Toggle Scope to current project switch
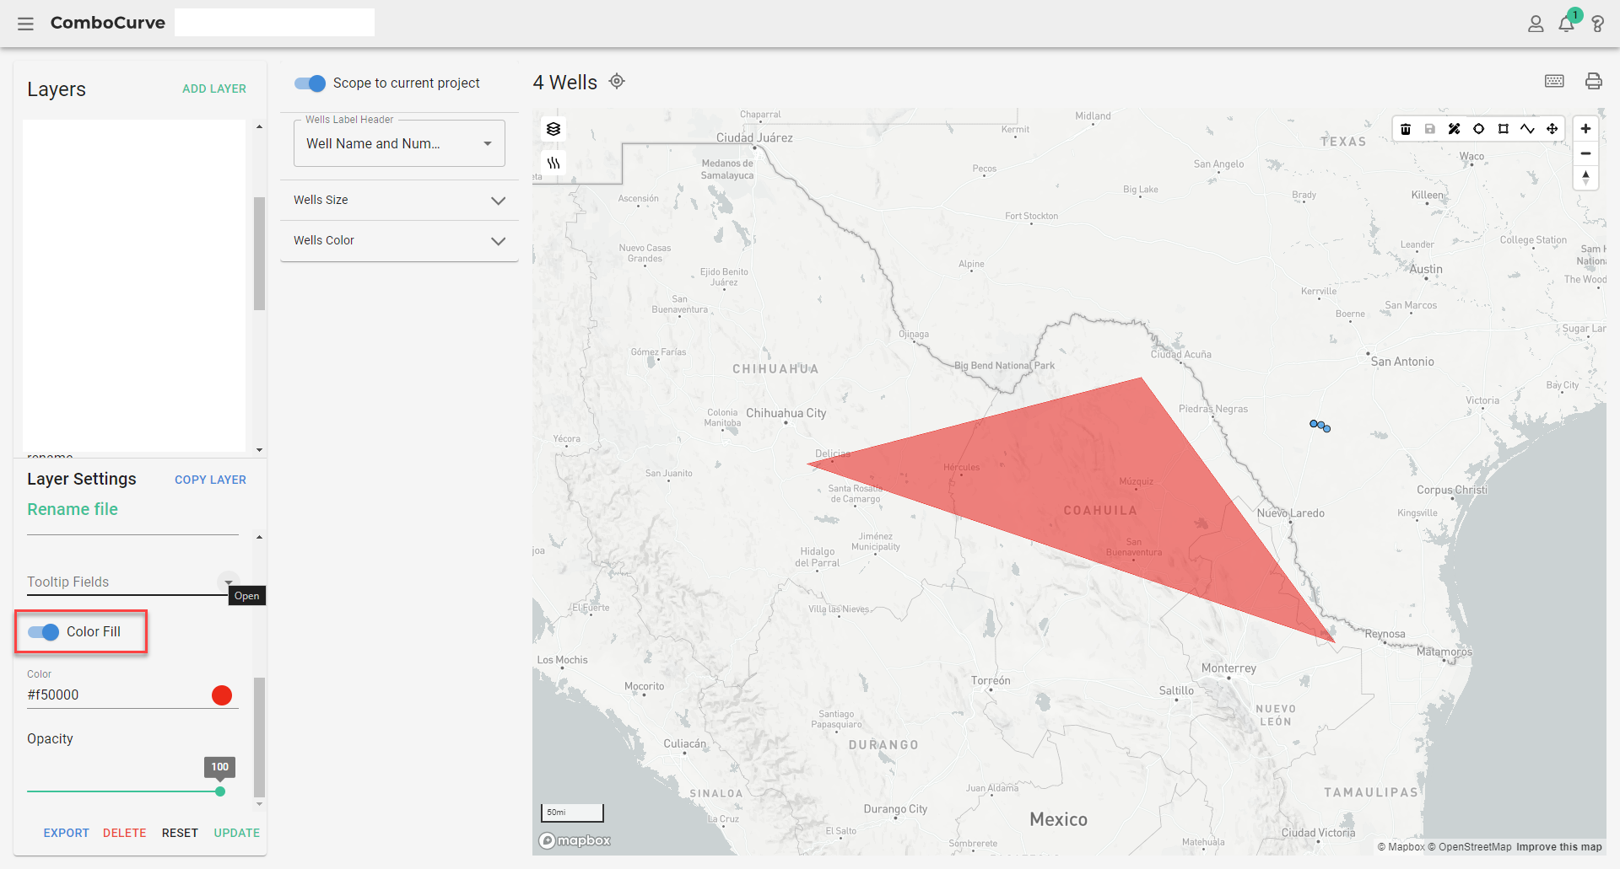This screenshot has width=1620, height=869. 310,83
